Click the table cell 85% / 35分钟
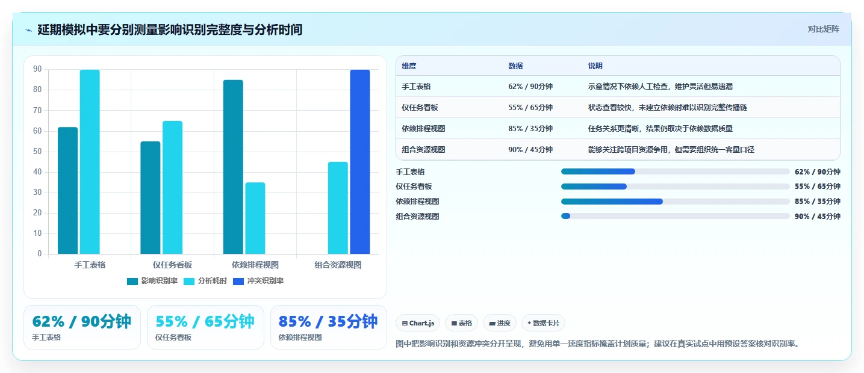This screenshot has height=373, width=864. click(530, 129)
